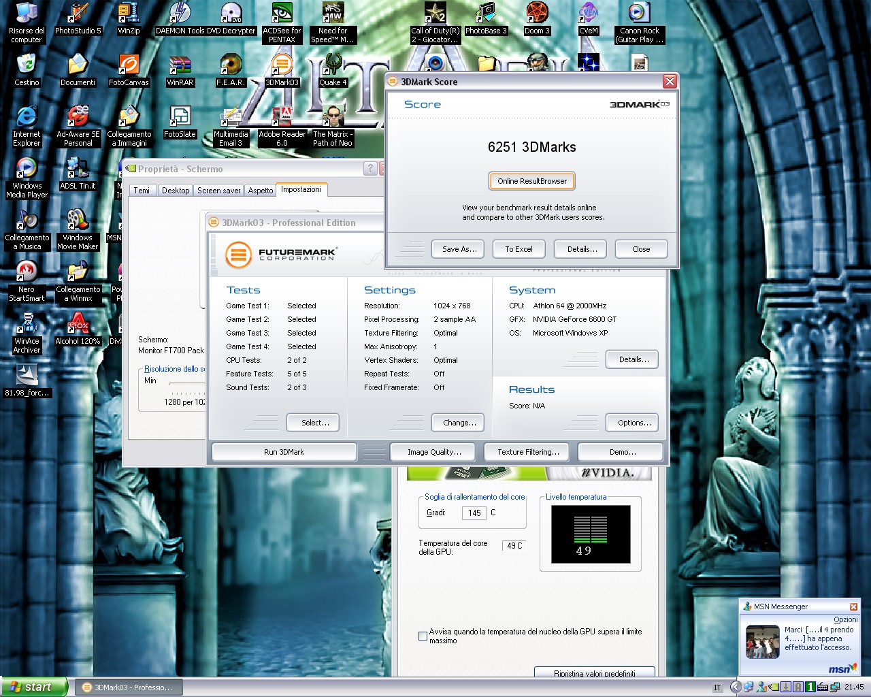Screen dimensions: 871x697
Task: Click 6251 3DMarks score text
Action: (x=532, y=147)
